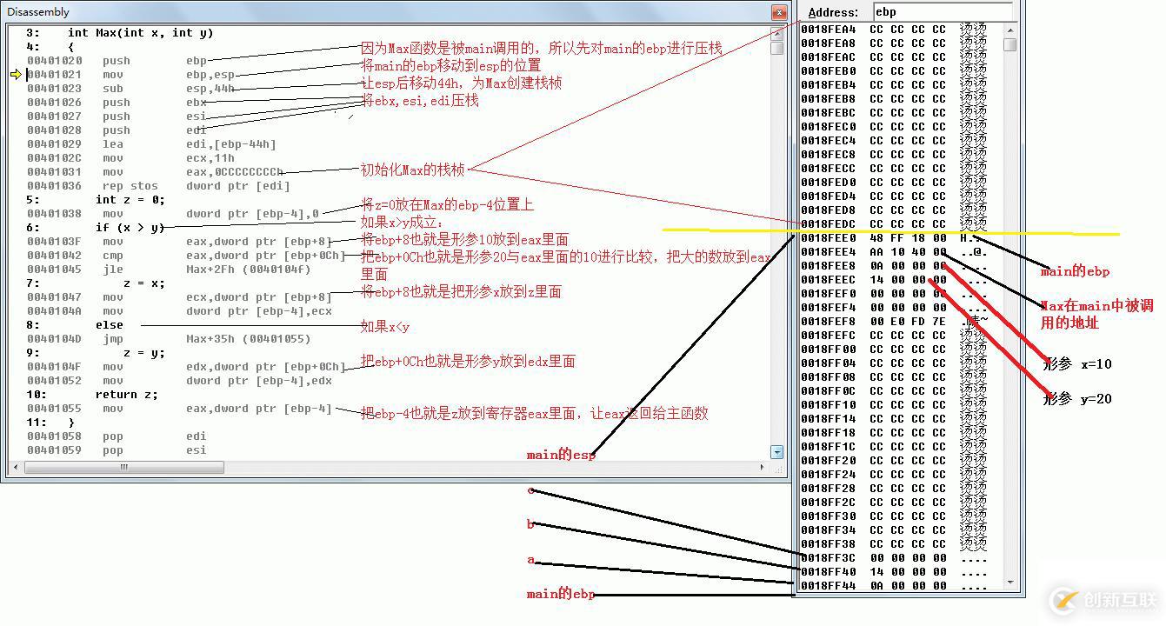Select 'push esi' at 00401027

click(x=117, y=117)
